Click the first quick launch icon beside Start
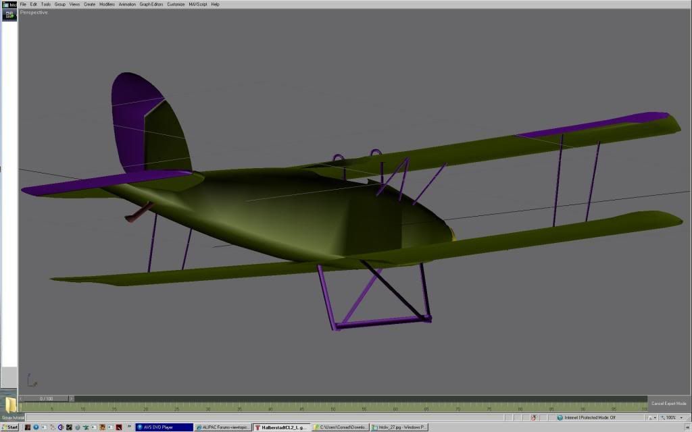 click(x=27, y=427)
